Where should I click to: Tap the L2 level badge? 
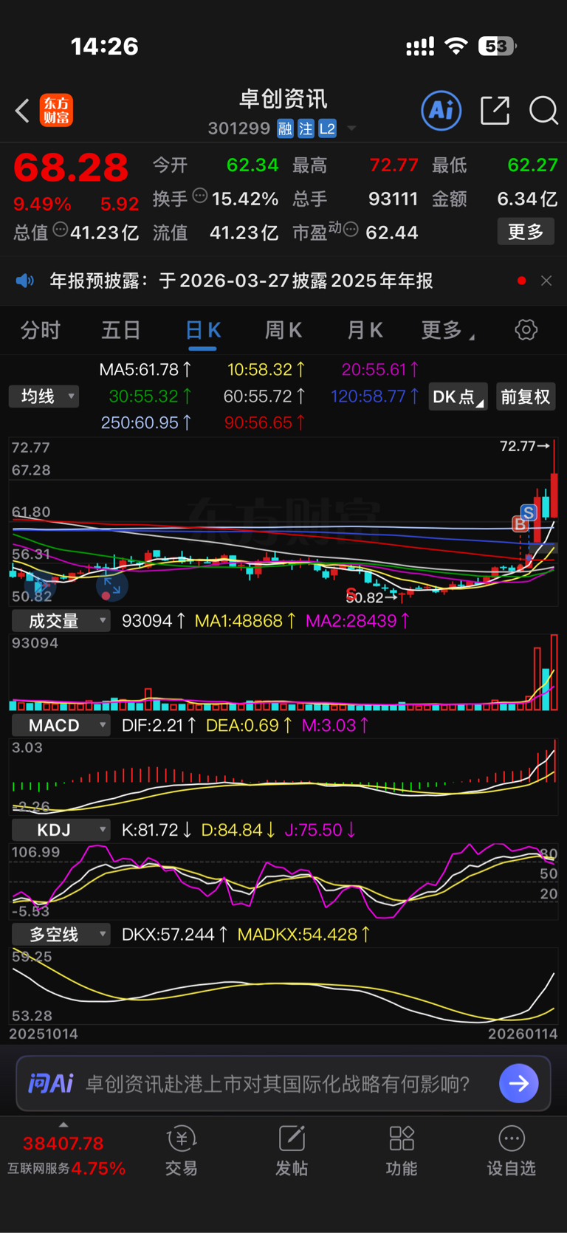pos(327,129)
